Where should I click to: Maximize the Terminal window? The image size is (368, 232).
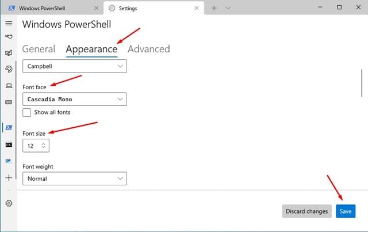(339, 7)
